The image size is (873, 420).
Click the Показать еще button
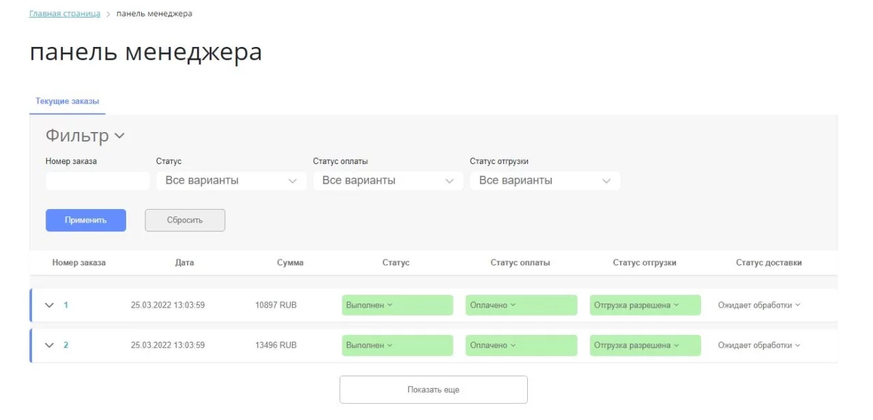coord(433,390)
